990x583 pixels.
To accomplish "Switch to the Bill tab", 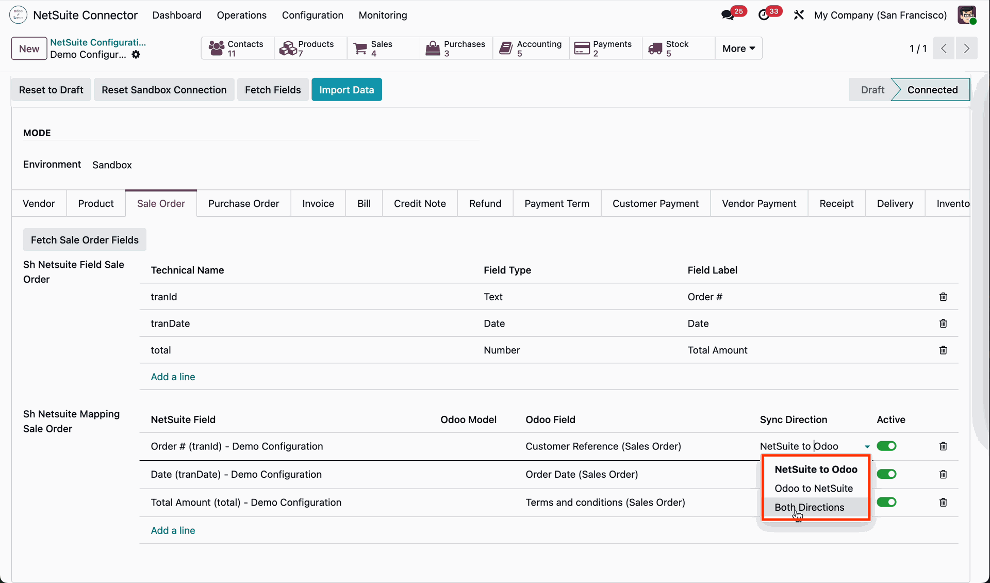I will pyautogui.click(x=364, y=203).
